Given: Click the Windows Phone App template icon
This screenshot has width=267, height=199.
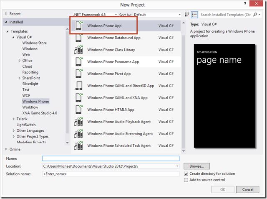Looking at the screenshot, I should (79, 26).
